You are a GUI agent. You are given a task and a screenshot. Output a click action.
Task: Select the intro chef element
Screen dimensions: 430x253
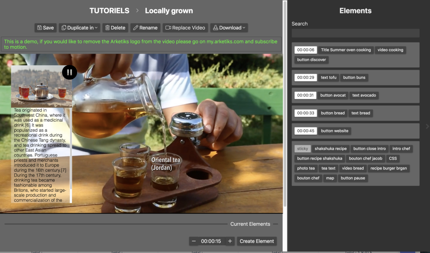click(401, 149)
